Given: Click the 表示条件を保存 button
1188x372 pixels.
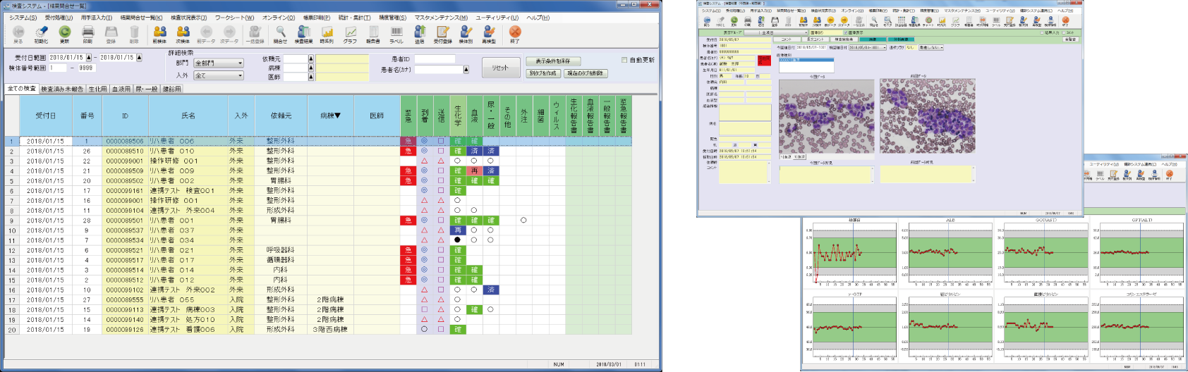Looking at the screenshot, I should [x=553, y=61].
